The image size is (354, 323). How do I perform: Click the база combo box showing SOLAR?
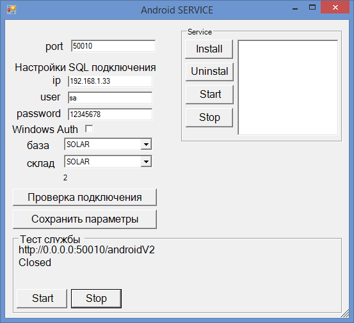pyautogui.click(x=108, y=145)
